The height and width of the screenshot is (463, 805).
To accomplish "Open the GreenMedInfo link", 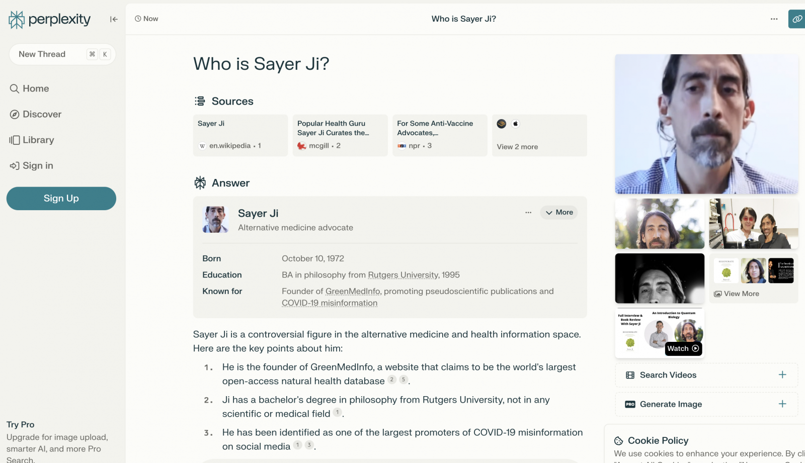I will (353, 292).
